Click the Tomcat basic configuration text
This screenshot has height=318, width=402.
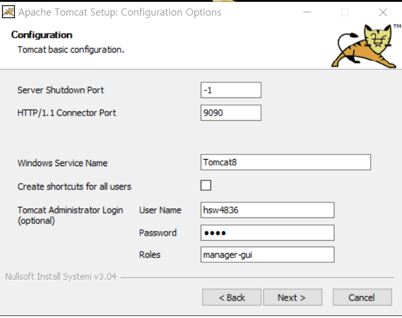tap(71, 49)
